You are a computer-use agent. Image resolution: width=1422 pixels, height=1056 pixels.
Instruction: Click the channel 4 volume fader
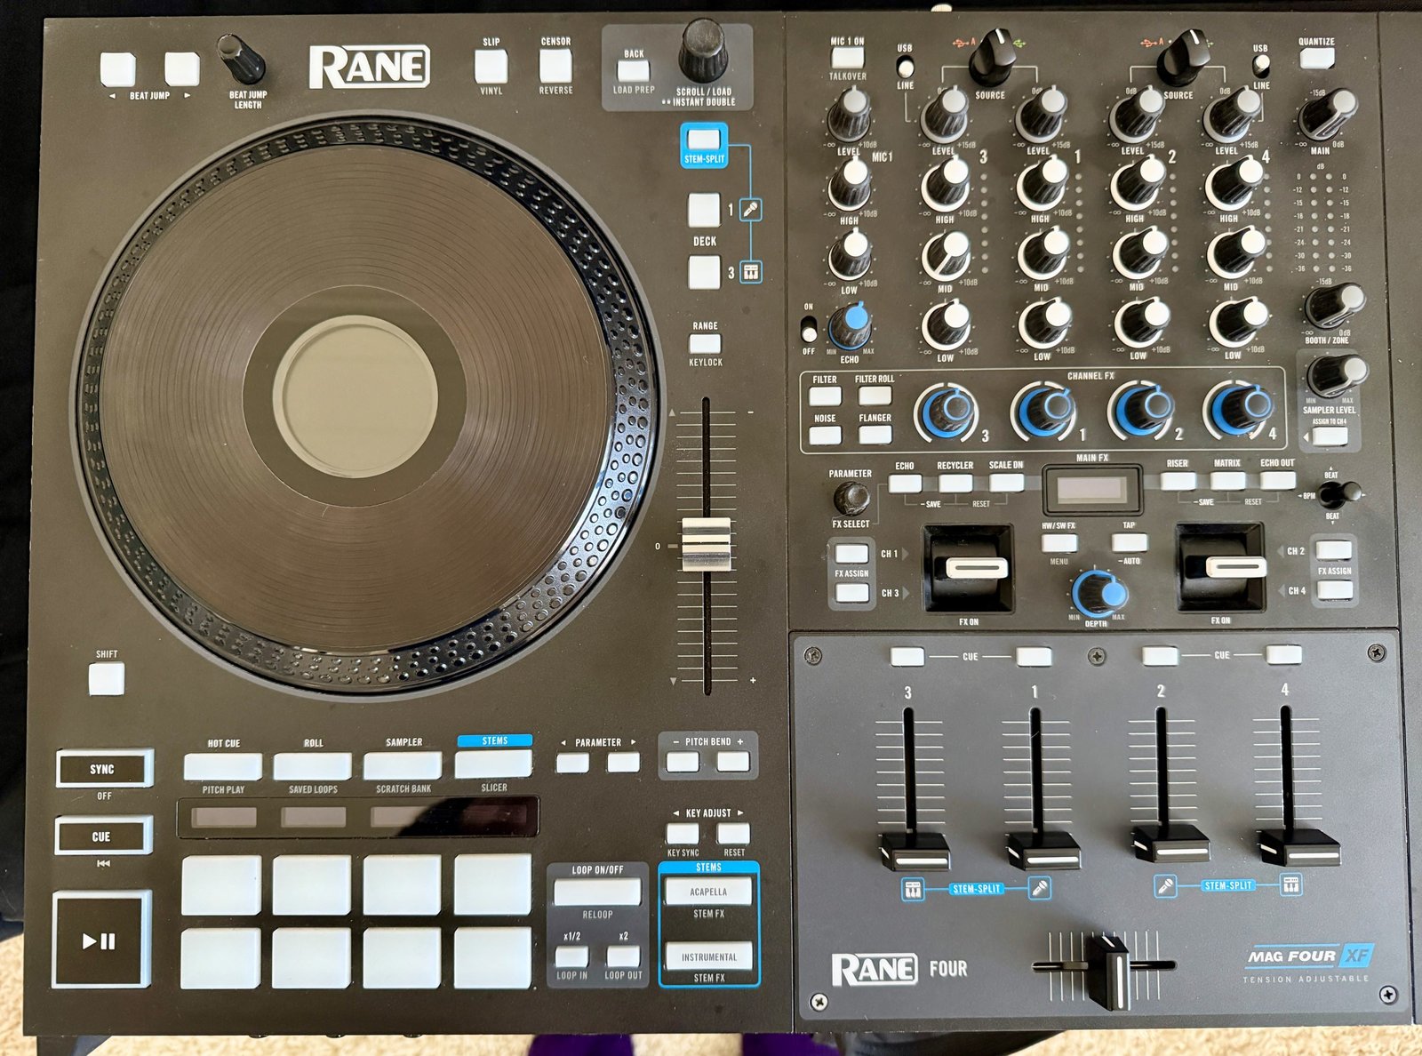(x=1298, y=846)
